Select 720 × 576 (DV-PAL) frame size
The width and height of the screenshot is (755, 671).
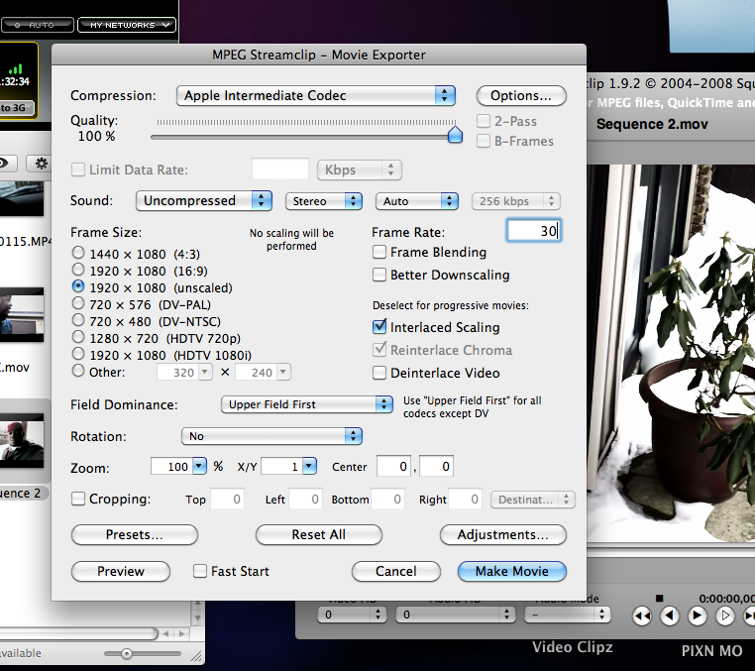point(78,303)
